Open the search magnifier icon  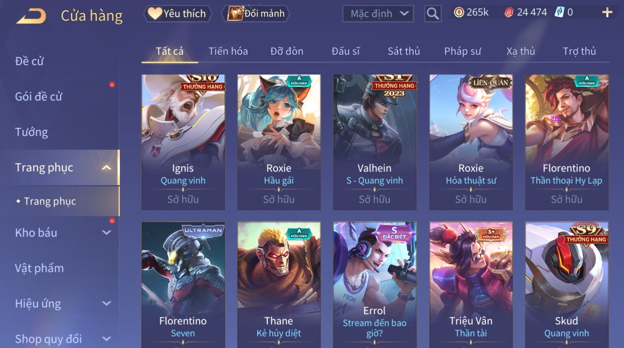click(x=433, y=14)
